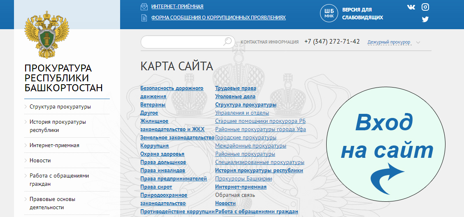Open the Трудовые права link
The height and width of the screenshot is (217, 464).
(236, 88)
